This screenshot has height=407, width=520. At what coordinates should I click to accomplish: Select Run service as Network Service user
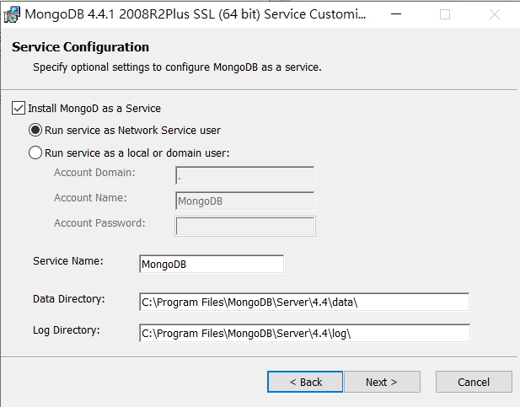pos(35,131)
